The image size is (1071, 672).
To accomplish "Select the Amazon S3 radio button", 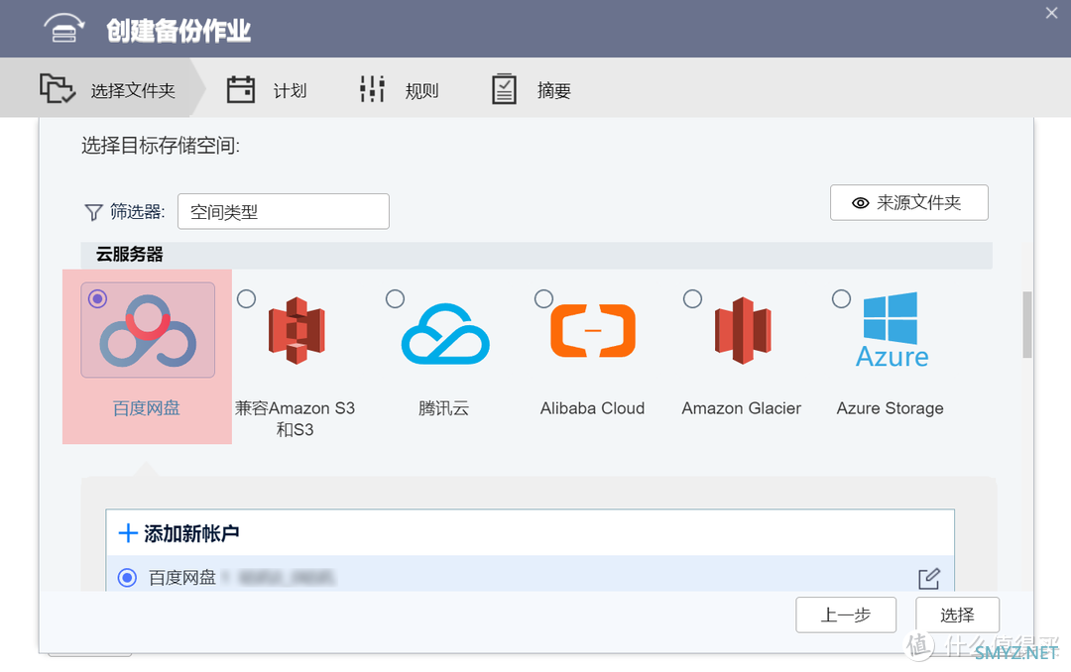I will coord(247,298).
